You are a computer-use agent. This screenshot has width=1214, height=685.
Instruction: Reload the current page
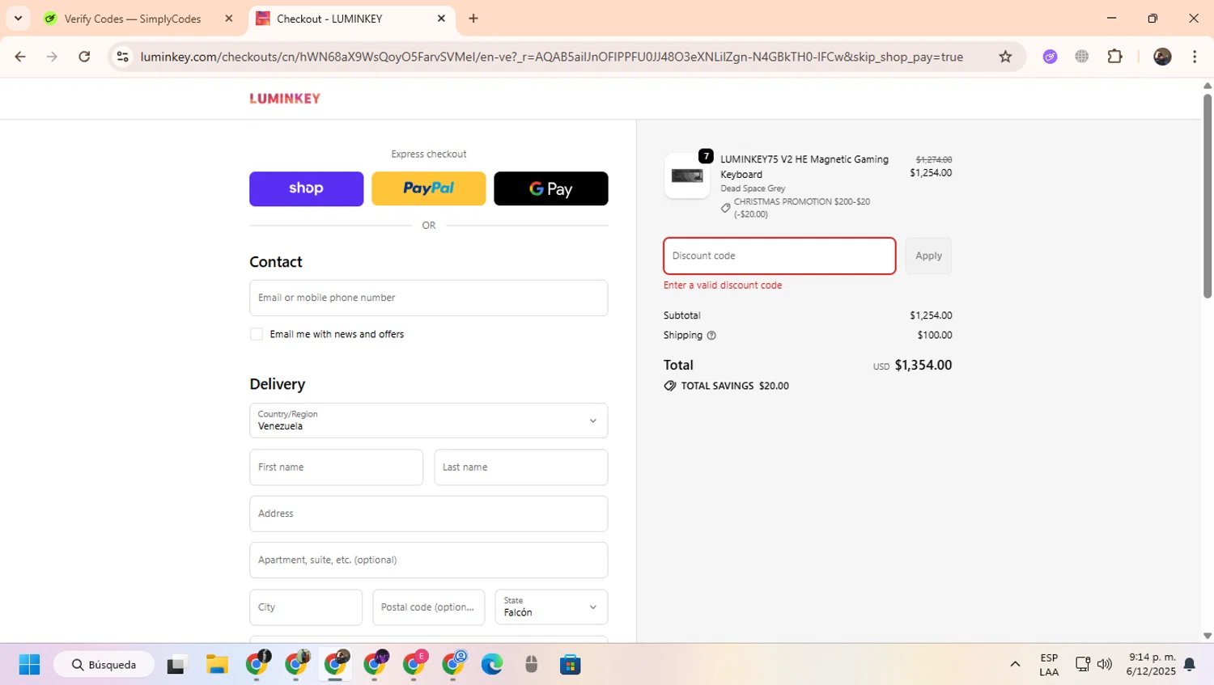(x=84, y=57)
